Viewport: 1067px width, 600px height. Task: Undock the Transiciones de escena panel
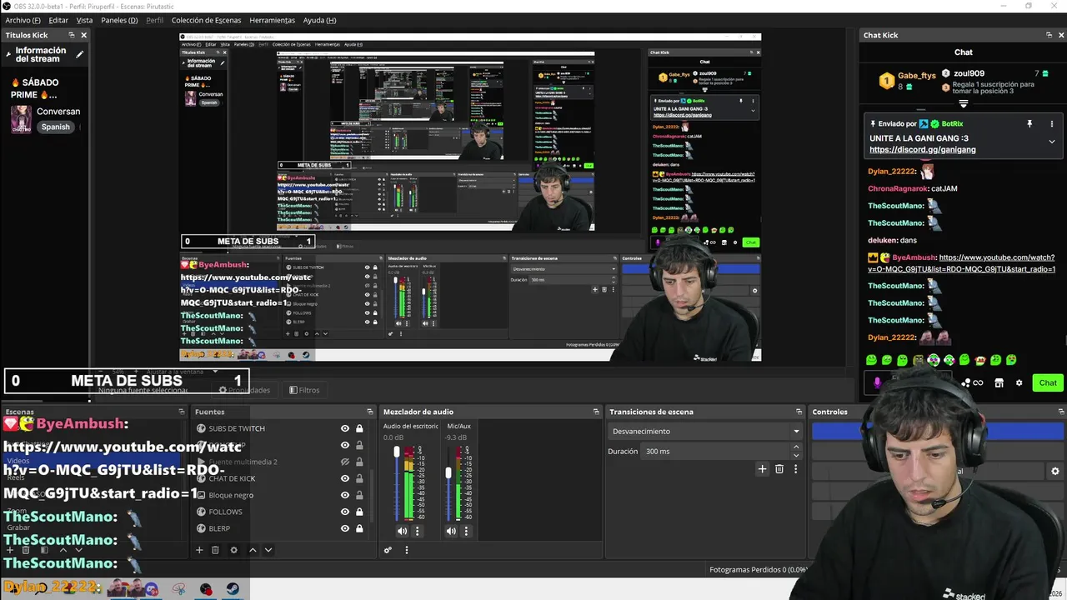point(799,412)
